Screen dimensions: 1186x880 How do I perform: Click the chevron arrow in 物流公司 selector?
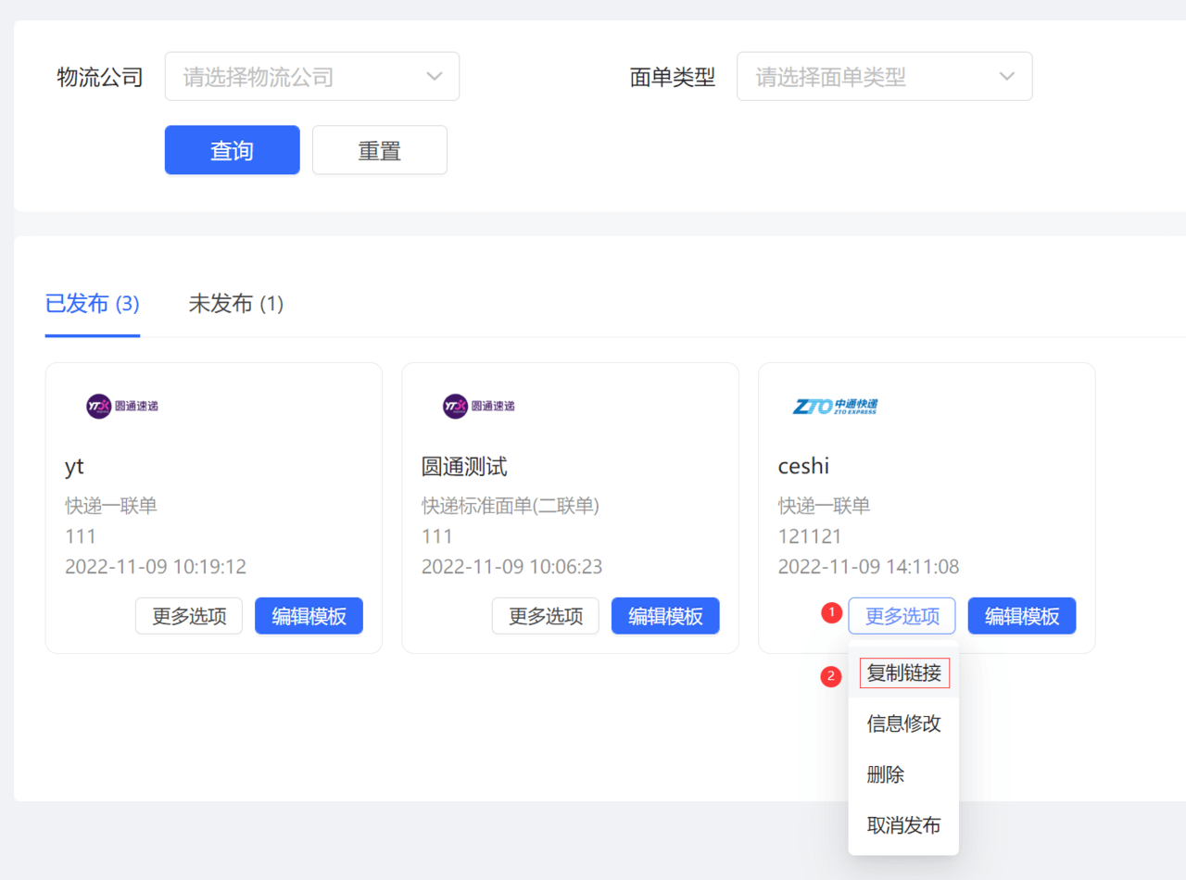click(435, 77)
